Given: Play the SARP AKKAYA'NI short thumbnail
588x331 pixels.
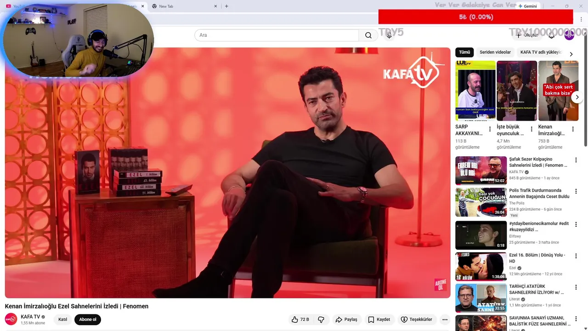Looking at the screenshot, I should pyautogui.click(x=475, y=91).
